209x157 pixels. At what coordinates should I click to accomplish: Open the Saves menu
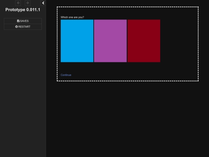[23, 21]
